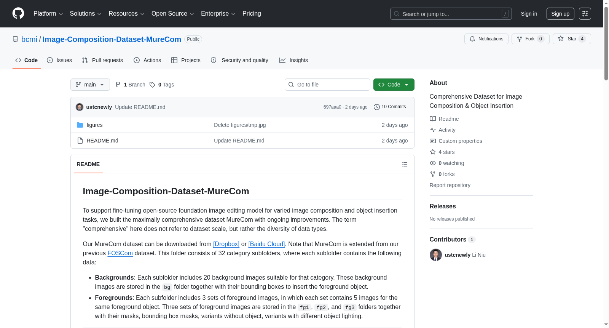Click the figures folder icon
609x328 pixels.
(80, 125)
